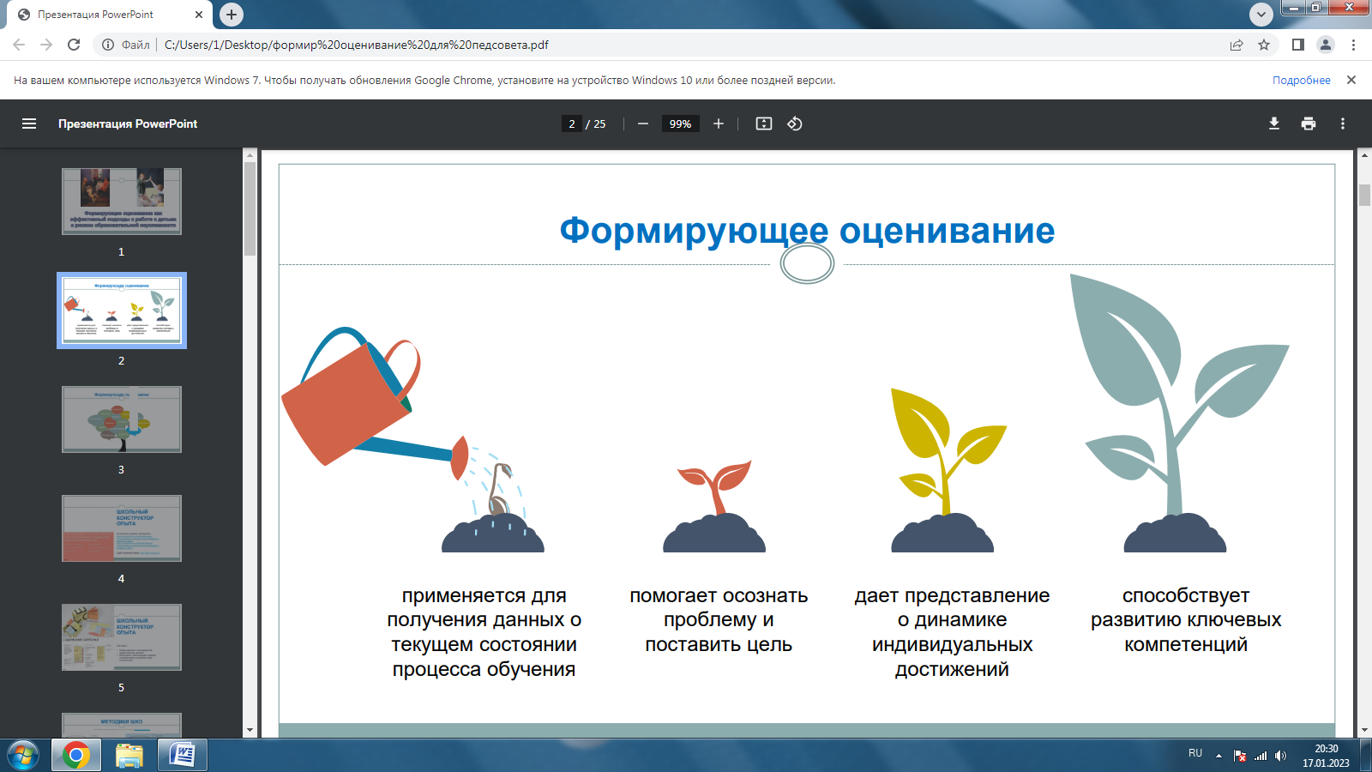Edit the 99% zoom level field
1372x772 pixels.
[x=680, y=124]
